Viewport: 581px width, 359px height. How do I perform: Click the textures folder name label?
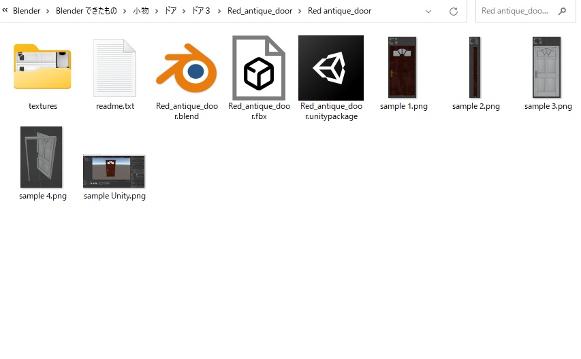(x=43, y=106)
